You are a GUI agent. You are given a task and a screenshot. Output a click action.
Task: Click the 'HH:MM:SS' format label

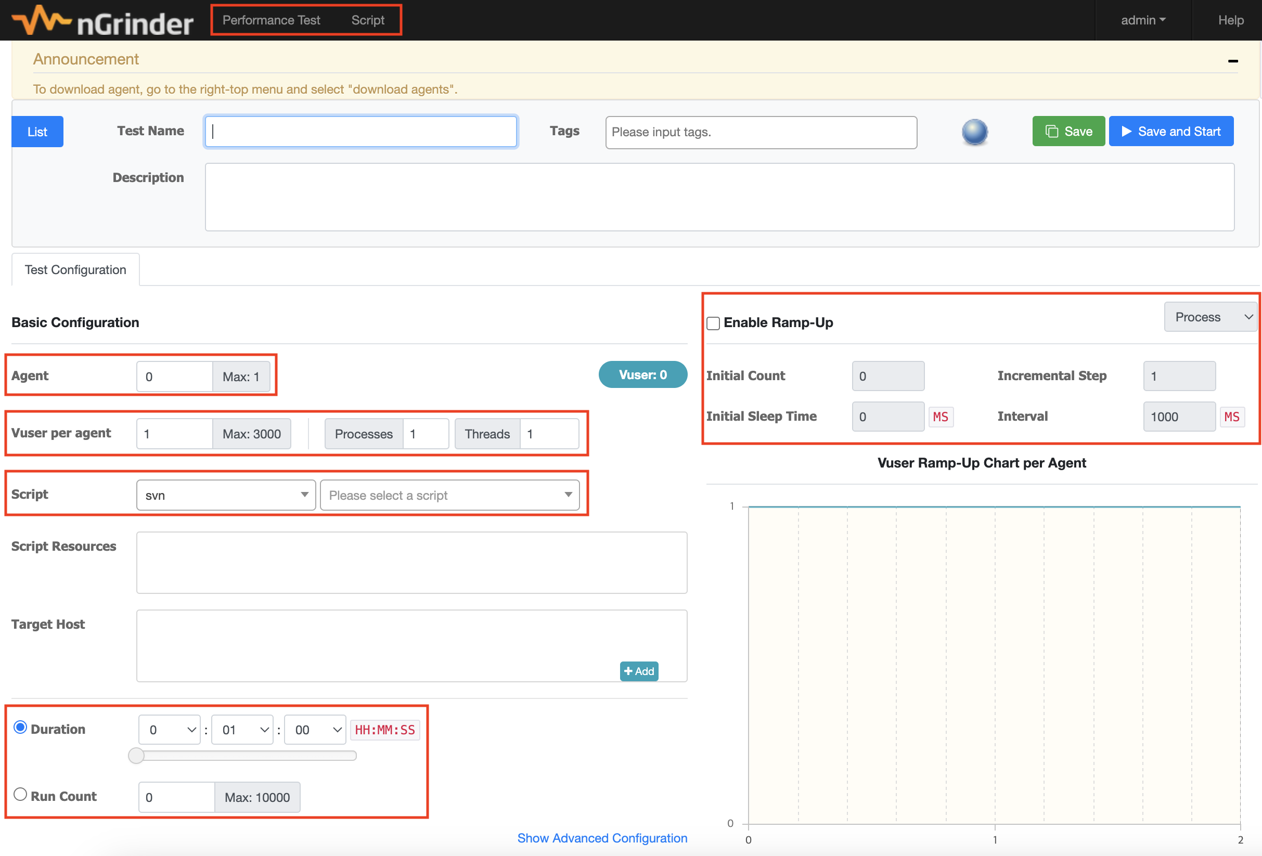tap(384, 730)
